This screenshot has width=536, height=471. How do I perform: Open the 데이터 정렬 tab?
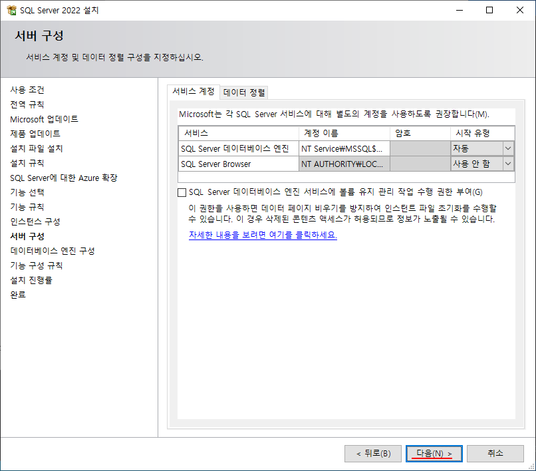[244, 92]
